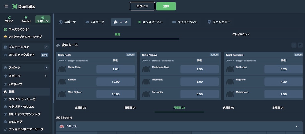Select the 日曜日 01 date tab

click(130, 108)
